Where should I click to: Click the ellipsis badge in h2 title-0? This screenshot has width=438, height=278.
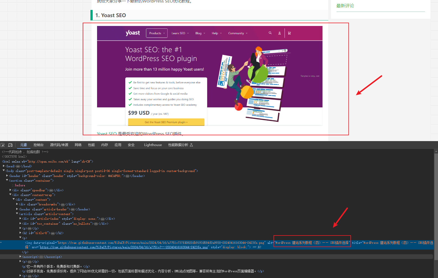pyautogui.click(x=53, y=233)
